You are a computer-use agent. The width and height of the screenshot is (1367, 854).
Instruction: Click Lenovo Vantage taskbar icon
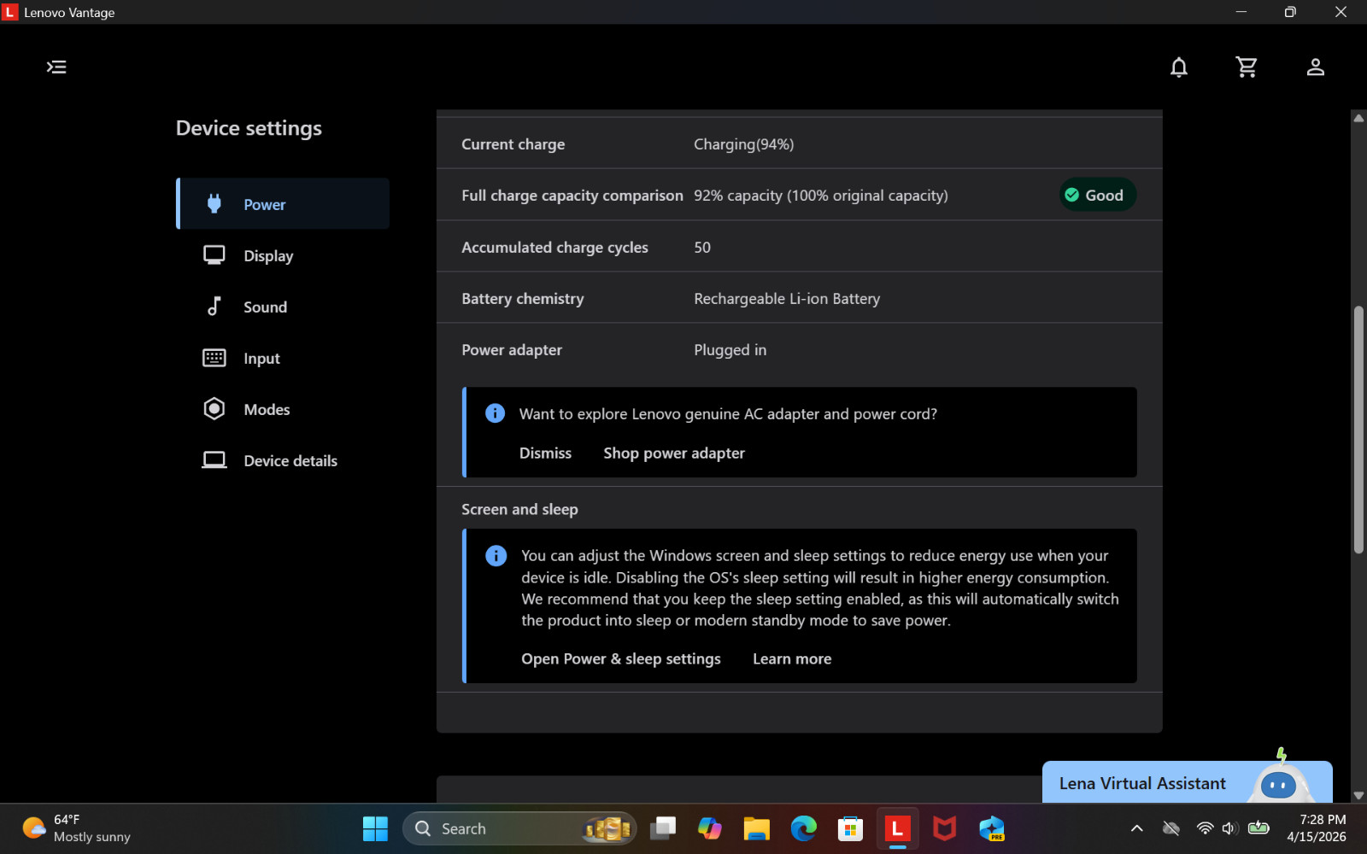tap(897, 828)
